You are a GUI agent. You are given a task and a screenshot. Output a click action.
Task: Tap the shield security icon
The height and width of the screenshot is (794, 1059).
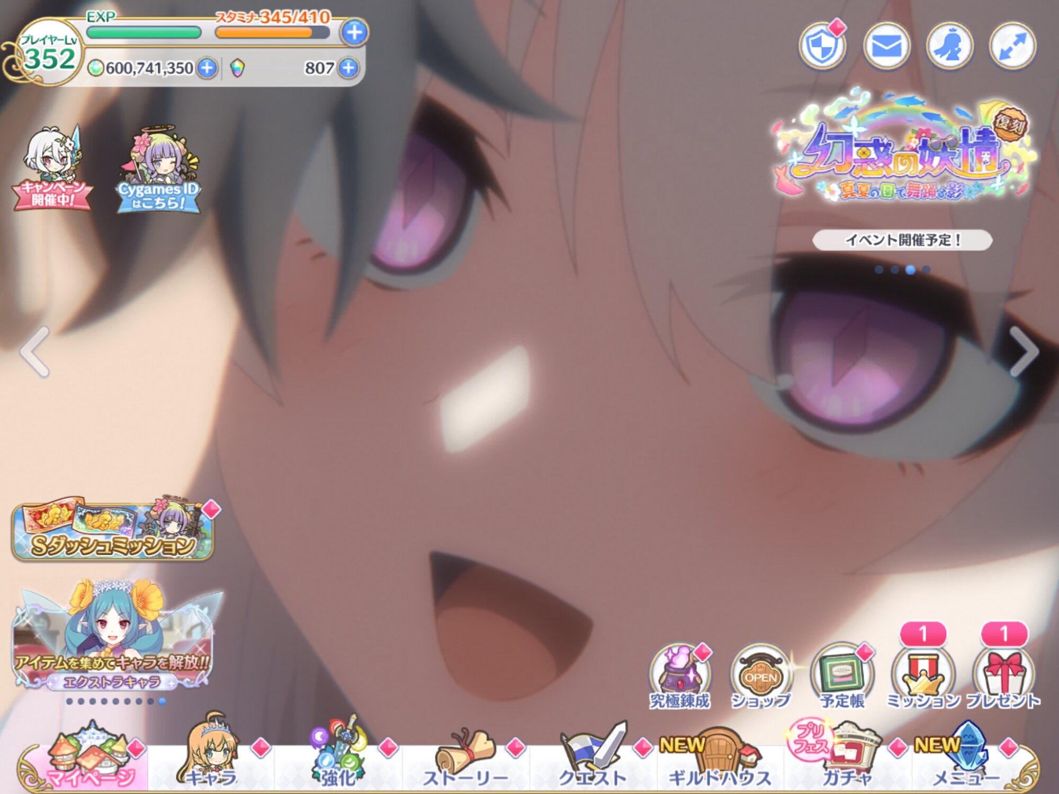[x=822, y=47]
